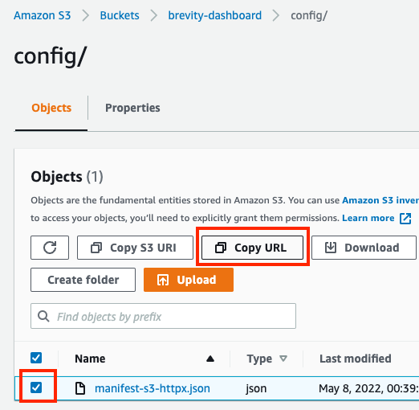419x410 pixels.
Task: Click the Last modified column header
Action: [x=356, y=359]
